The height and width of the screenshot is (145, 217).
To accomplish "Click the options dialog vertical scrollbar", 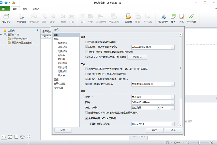I will 180,68.
